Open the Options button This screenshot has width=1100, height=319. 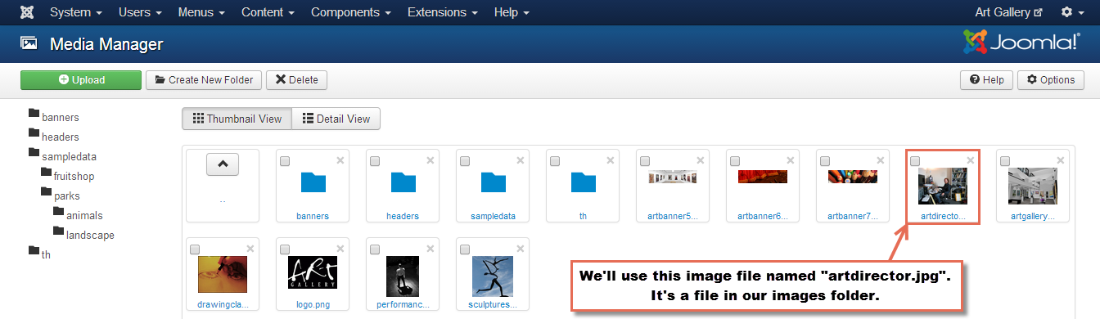[1051, 80]
